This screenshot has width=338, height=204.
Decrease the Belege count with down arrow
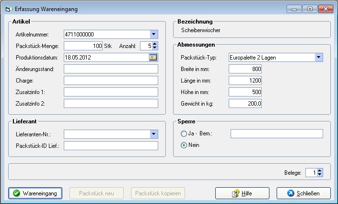pyautogui.click(x=320, y=175)
